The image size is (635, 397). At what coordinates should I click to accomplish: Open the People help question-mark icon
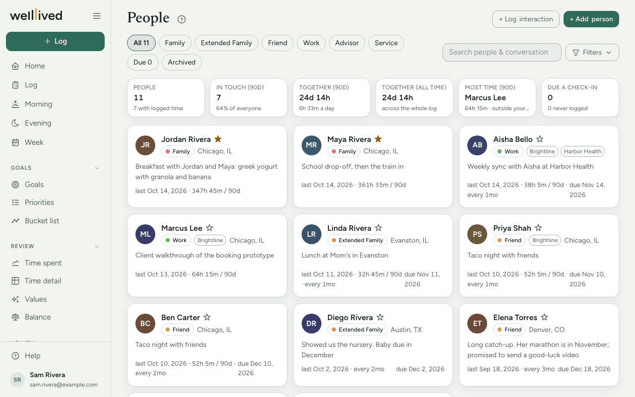(x=182, y=19)
